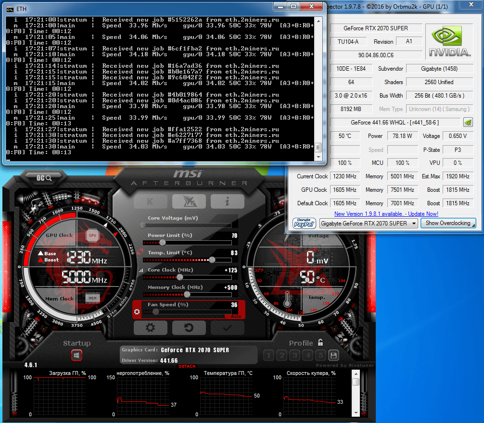The width and height of the screenshot is (484, 423).
Task: Open the Gigabyte GeForce RTX 2070 SUPER dropdown
Action: (x=369, y=223)
